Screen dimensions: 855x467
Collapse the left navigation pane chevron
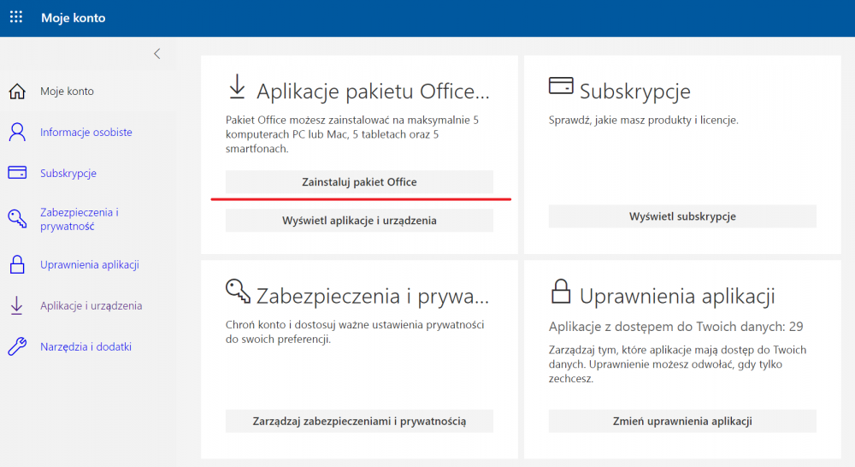(156, 54)
